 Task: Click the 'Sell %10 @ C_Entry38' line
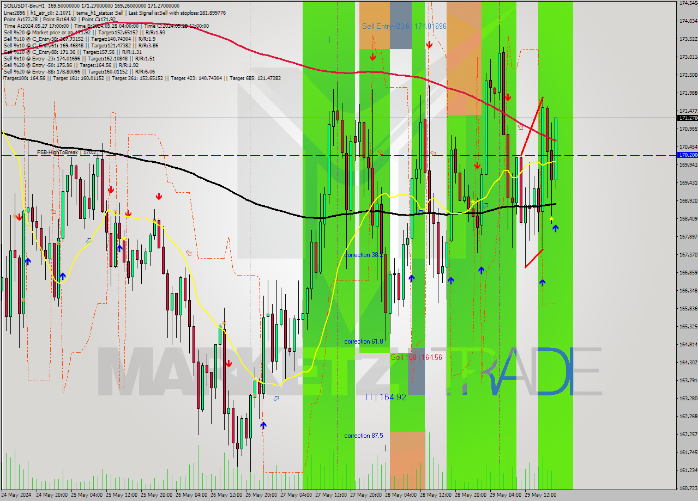[80, 39]
